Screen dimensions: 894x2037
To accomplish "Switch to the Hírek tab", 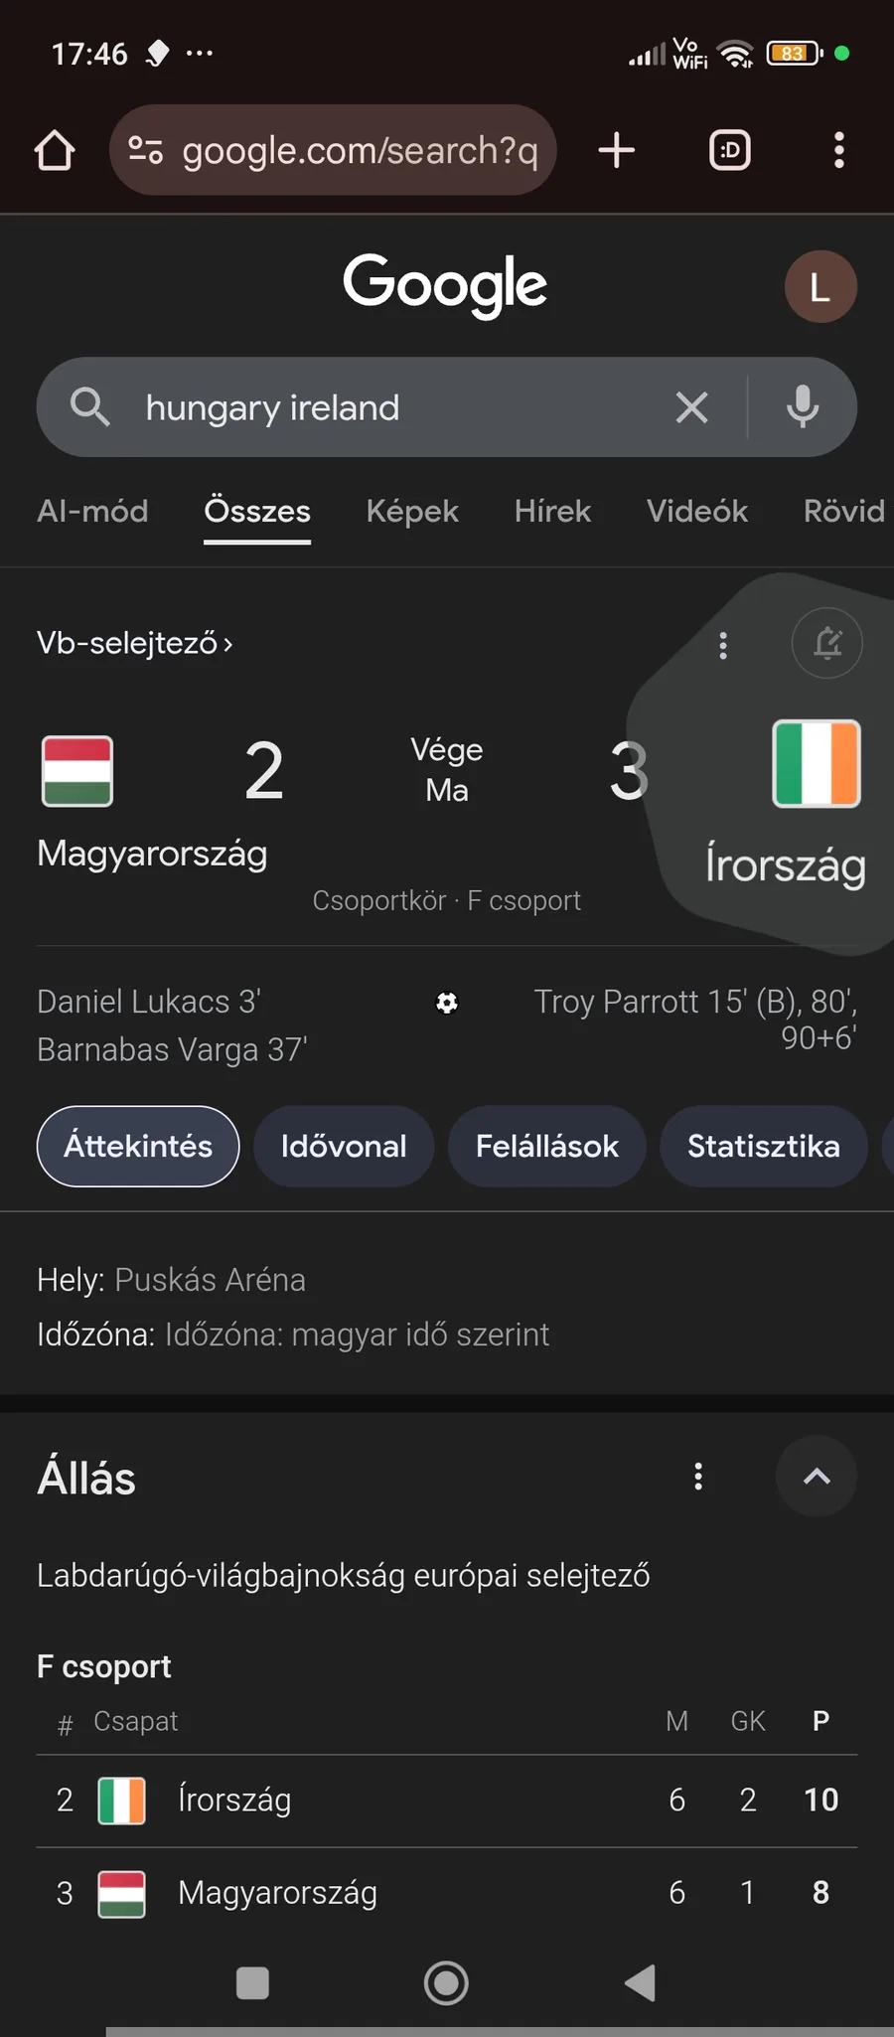I will pyautogui.click(x=552, y=511).
